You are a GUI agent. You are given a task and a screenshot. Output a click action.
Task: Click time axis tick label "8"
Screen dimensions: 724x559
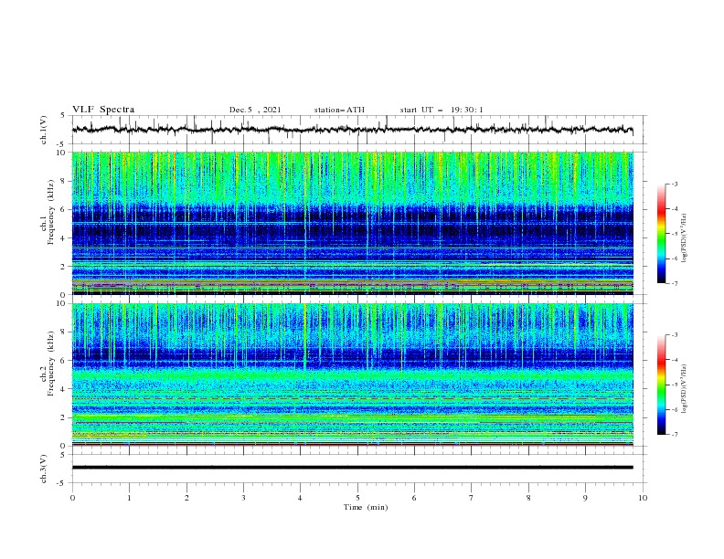point(528,498)
